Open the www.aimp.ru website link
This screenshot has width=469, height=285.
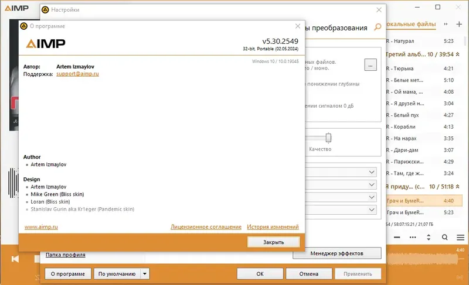point(41,227)
